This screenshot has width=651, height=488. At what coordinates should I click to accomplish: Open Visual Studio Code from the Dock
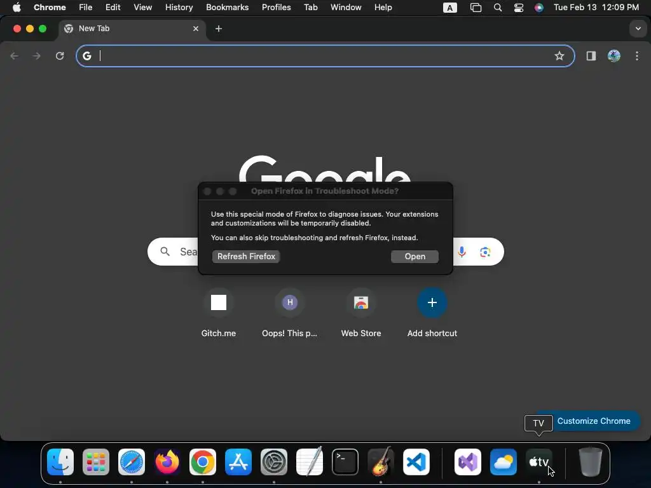[416, 462]
